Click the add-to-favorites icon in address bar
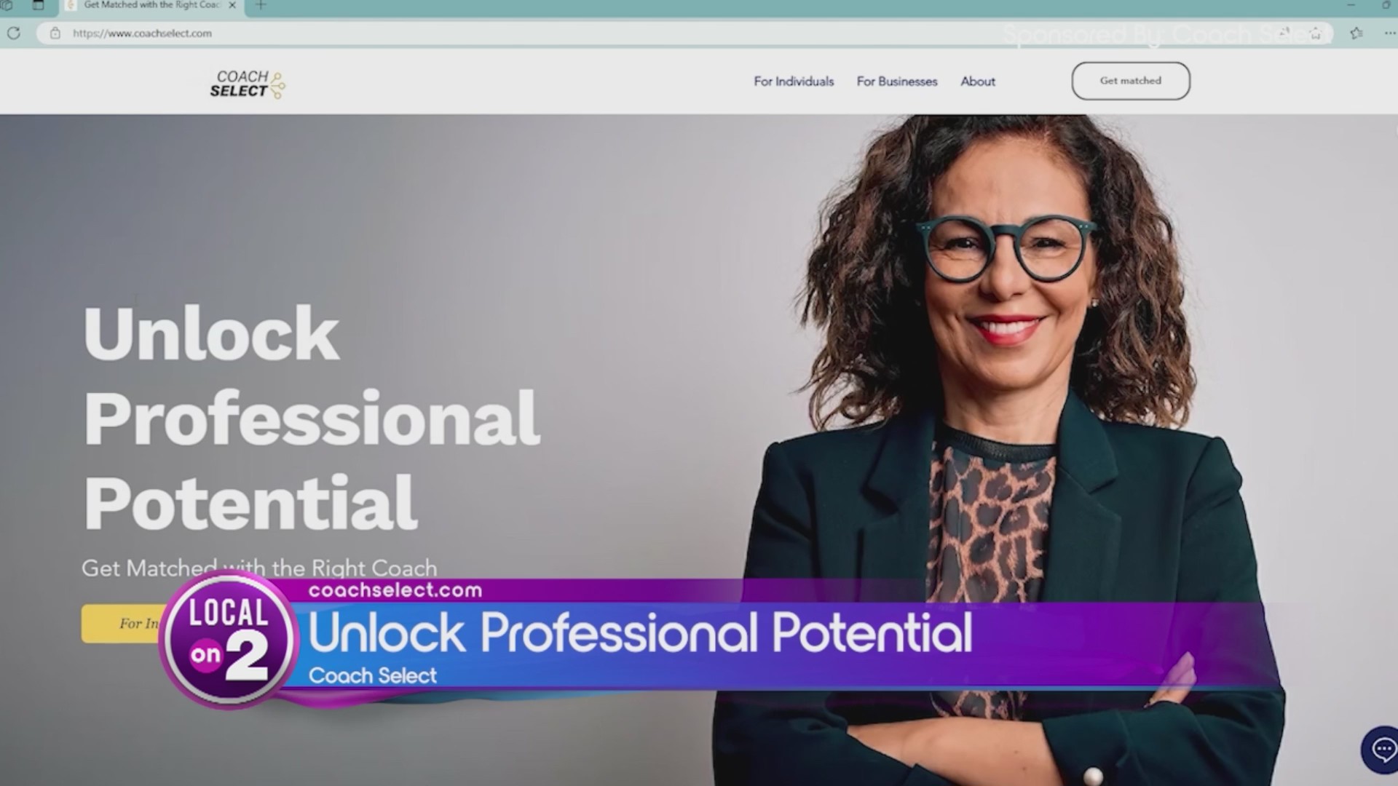This screenshot has height=786, width=1398. tap(1315, 33)
